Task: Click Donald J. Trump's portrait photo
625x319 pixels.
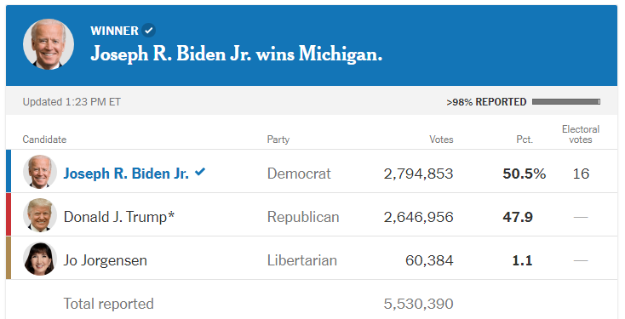Action: pos(40,215)
